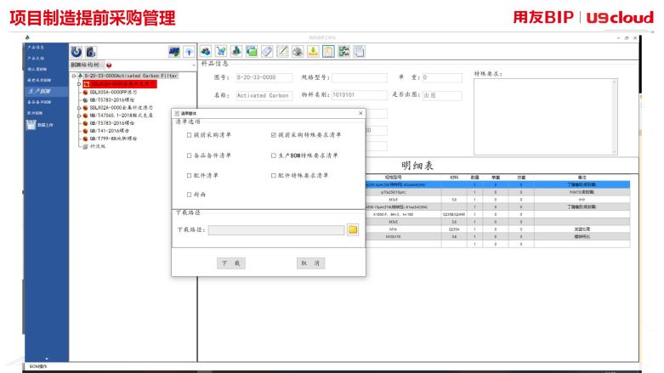664x373 pixels.
Task: Click the 材料 column header
Action: coord(454,178)
